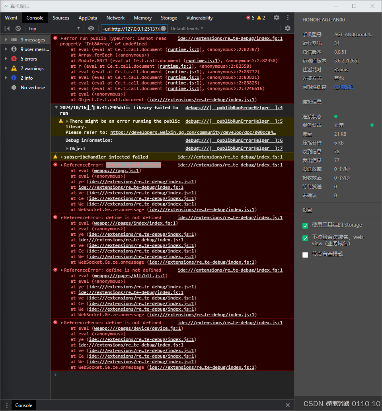Collapse the 'Public library failed to run' group
Screen dimensions: 382x411
[56, 108]
